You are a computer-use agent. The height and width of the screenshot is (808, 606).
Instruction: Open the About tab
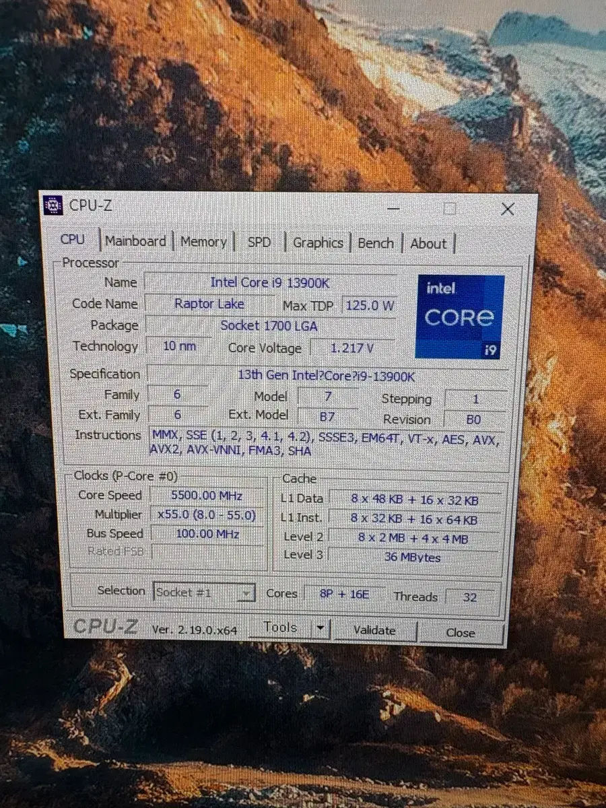[428, 244]
